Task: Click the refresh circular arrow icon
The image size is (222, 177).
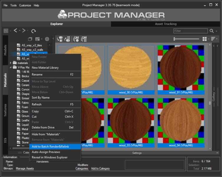Action: (34, 31)
